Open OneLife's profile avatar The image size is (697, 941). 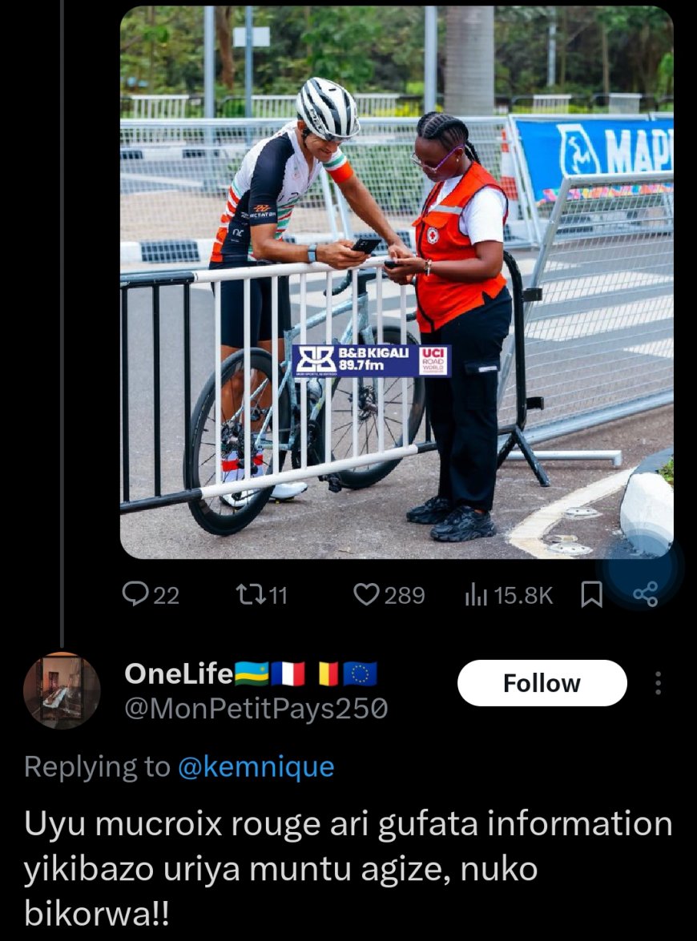62,690
